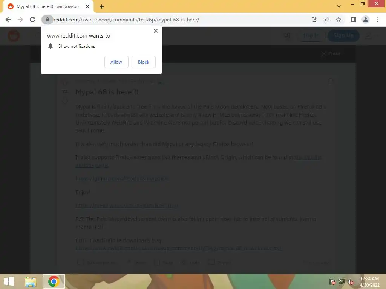Viewport: 386px width, 289px height.
Task: Open the preview.redd.it image link
Action: click(127, 205)
